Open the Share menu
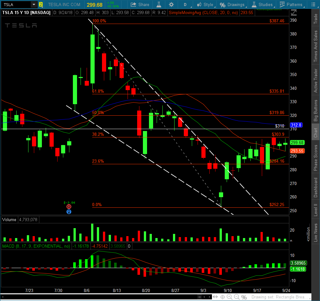Screen dimensions: 320x301 (x=140, y=4)
